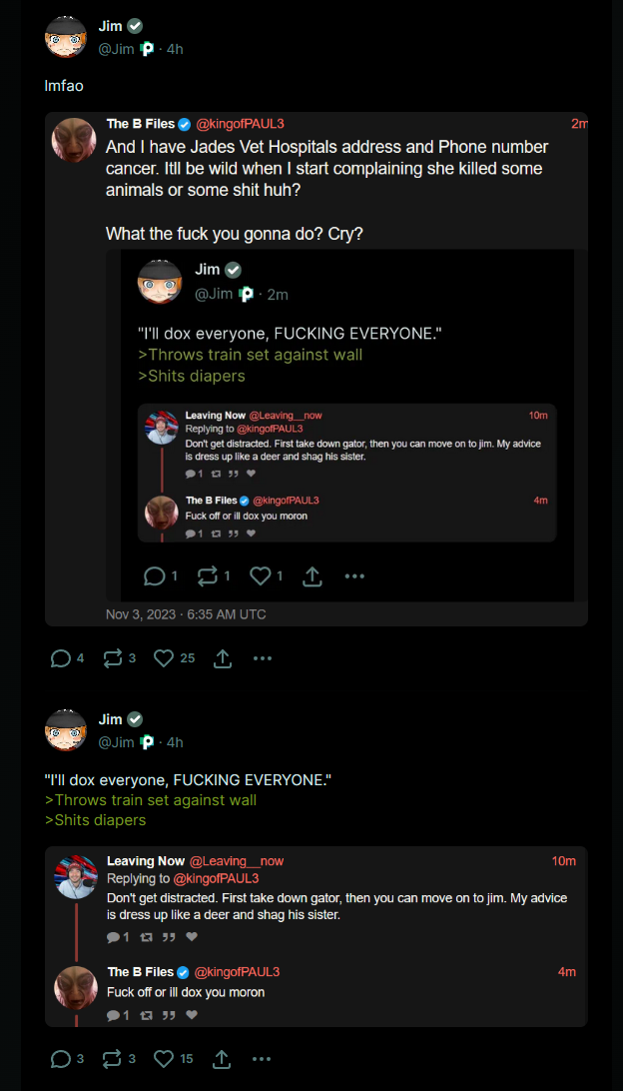Open more options on first post
623x1091 pixels.
click(x=263, y=658)
